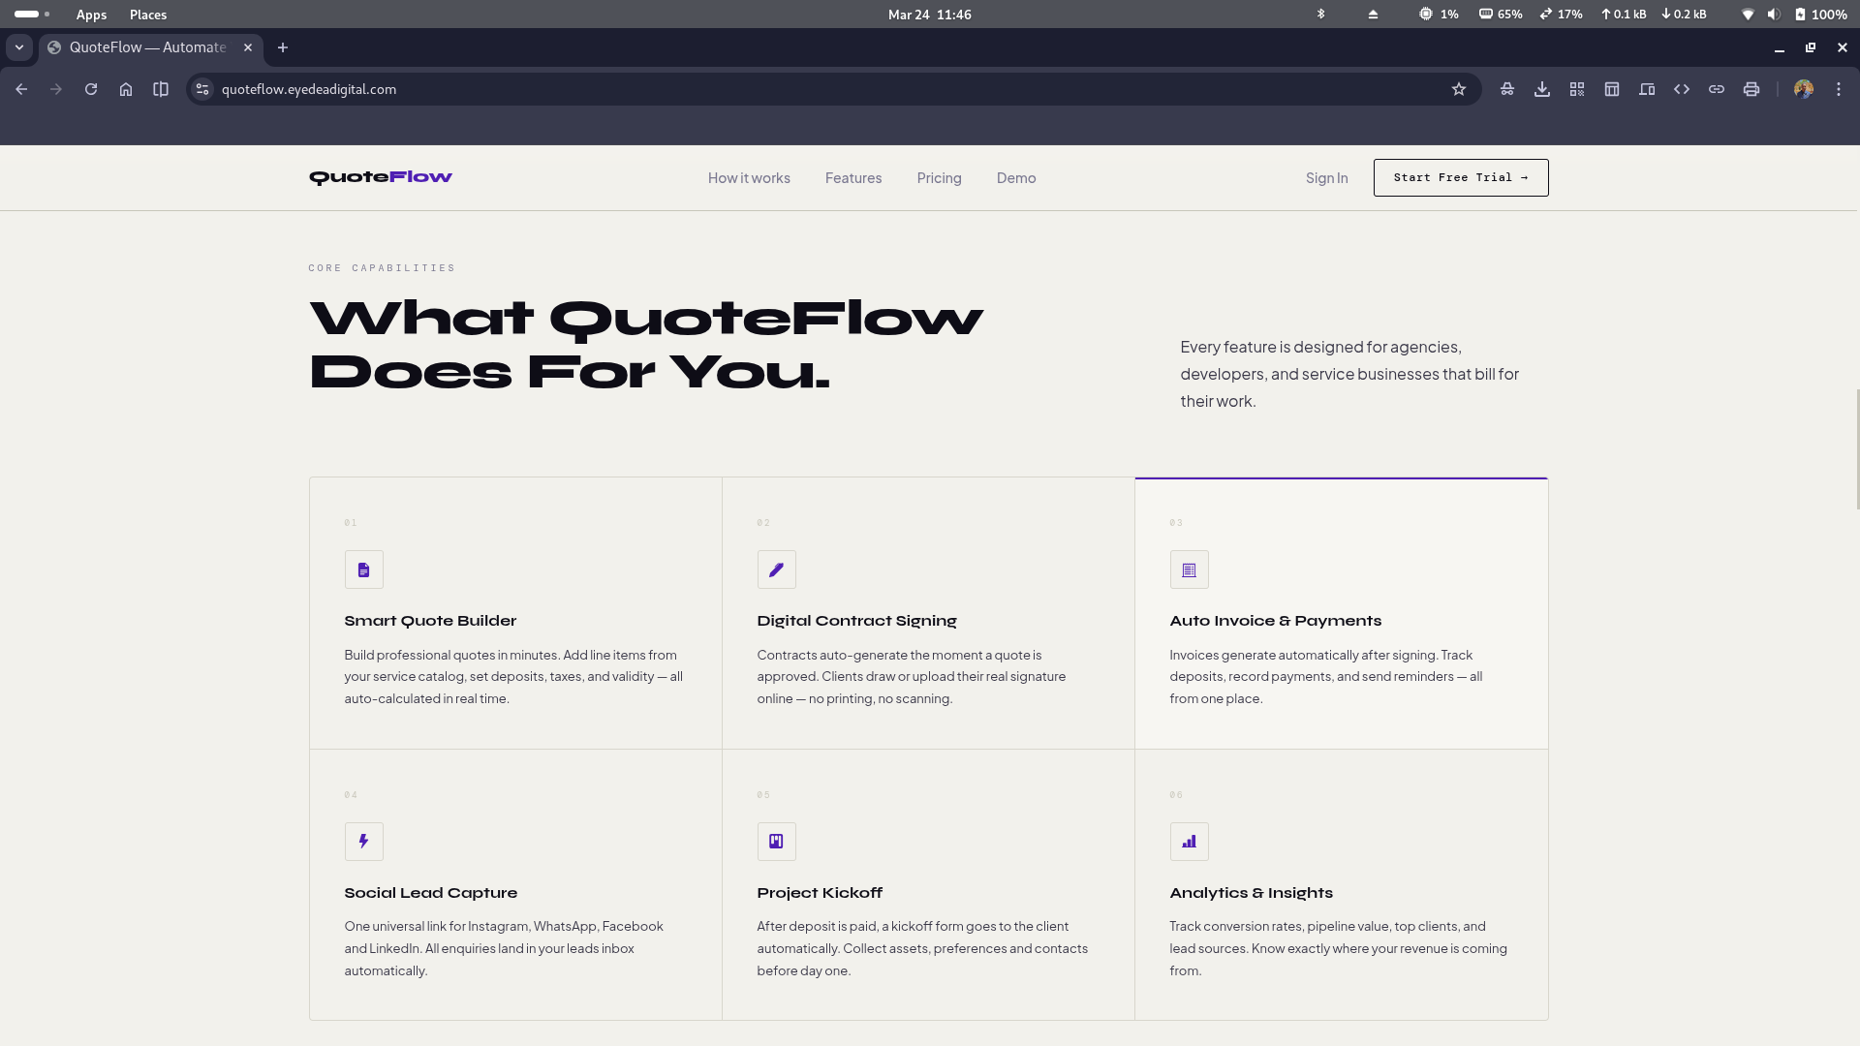Image resolution: width=1860 pixels, height=1046 pixels.
Task: Go to How it works section
Action: (x=749, y=178)
